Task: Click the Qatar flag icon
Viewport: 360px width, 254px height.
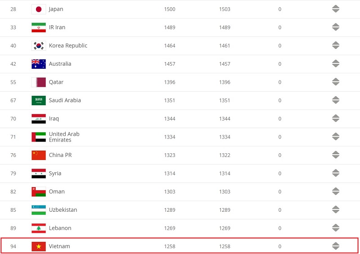Action: 39,82
